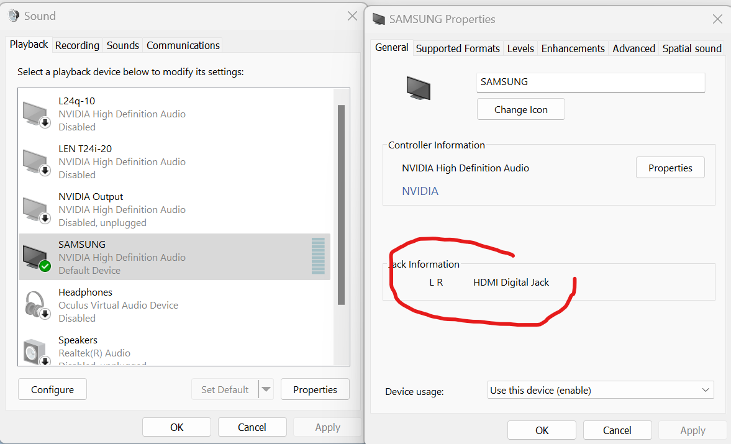Select the NVIDIA Output device name

pos(91,197)
